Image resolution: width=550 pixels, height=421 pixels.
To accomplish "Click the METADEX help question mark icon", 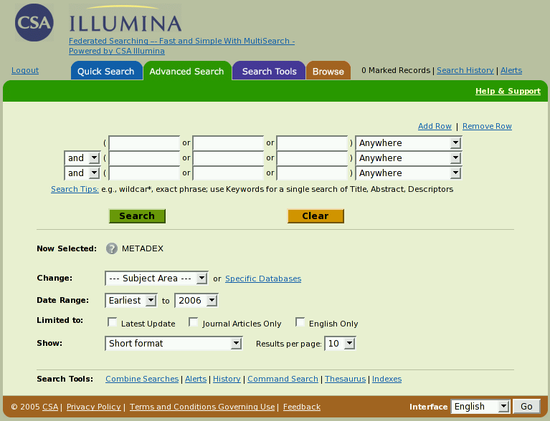I will 112,248.
